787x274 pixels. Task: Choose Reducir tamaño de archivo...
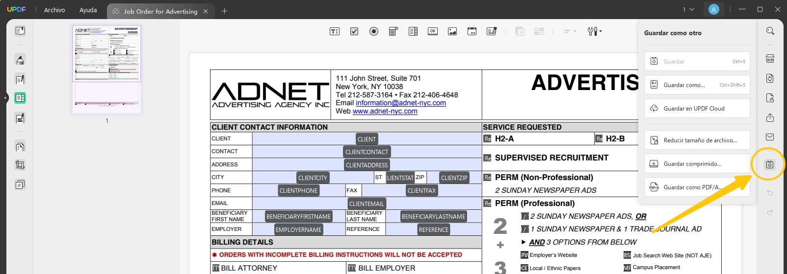point(697,140)
